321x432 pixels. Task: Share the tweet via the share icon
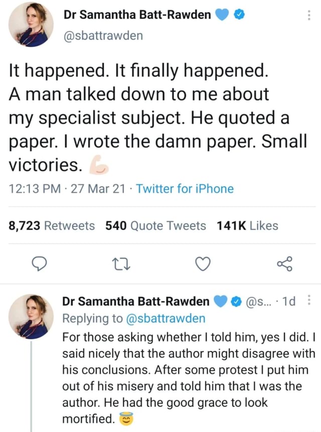[284, 264]
